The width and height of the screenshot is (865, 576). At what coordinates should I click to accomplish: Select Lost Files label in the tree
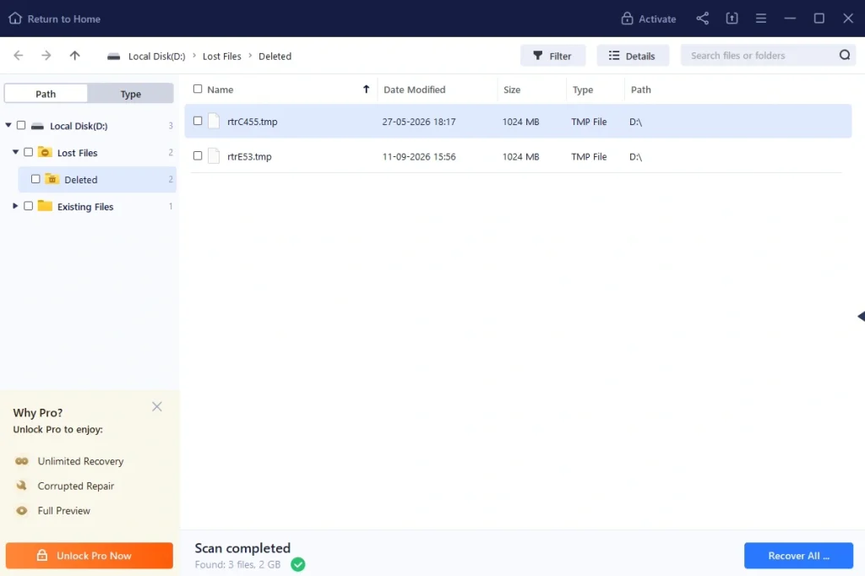tap(77, 152)
